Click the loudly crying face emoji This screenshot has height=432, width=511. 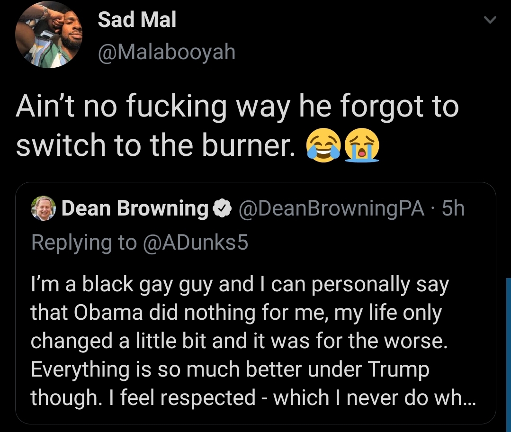[363, 145]
